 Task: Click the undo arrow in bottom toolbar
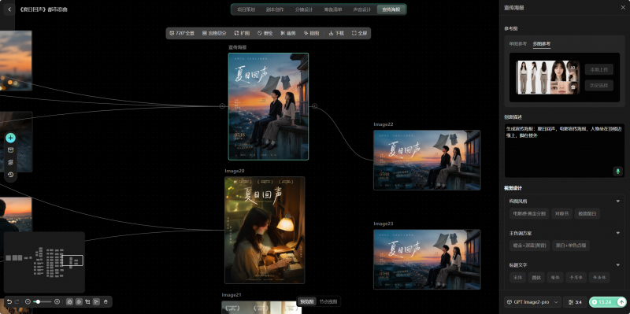(9, 301)
